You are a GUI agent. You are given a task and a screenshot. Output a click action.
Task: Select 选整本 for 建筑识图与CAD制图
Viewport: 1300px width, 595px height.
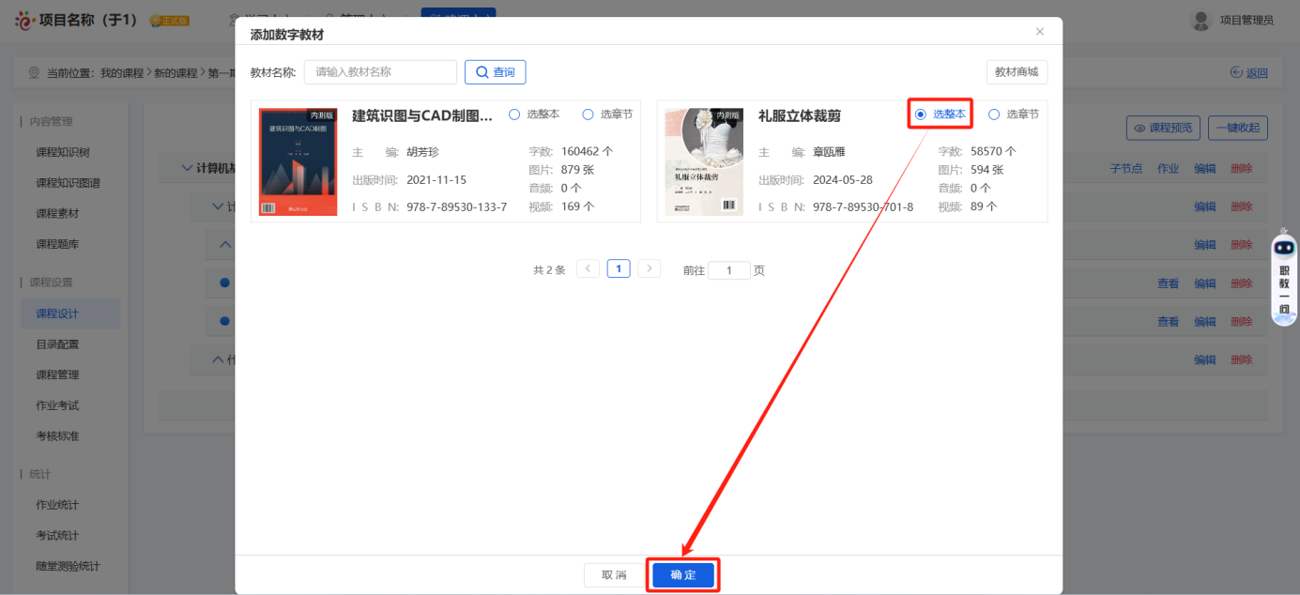pyautogui.click(x=514, y=114)
